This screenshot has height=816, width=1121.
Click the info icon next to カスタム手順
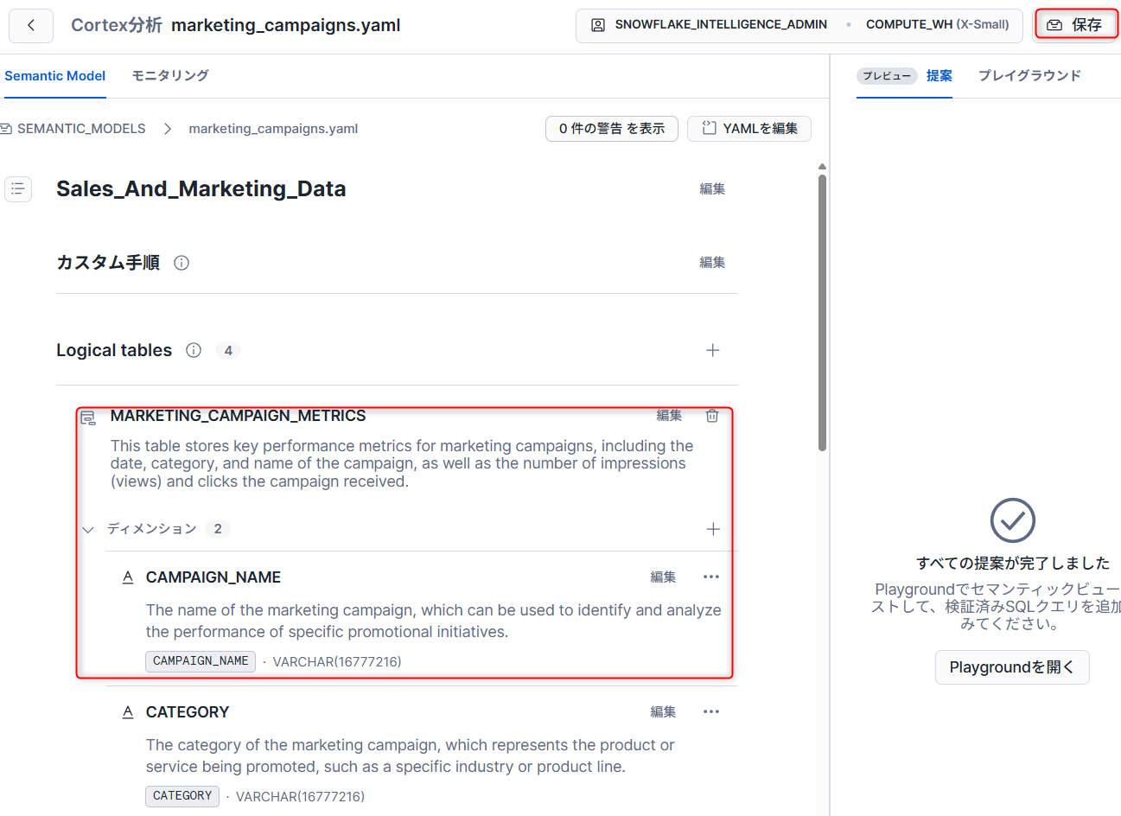(182, 263)
